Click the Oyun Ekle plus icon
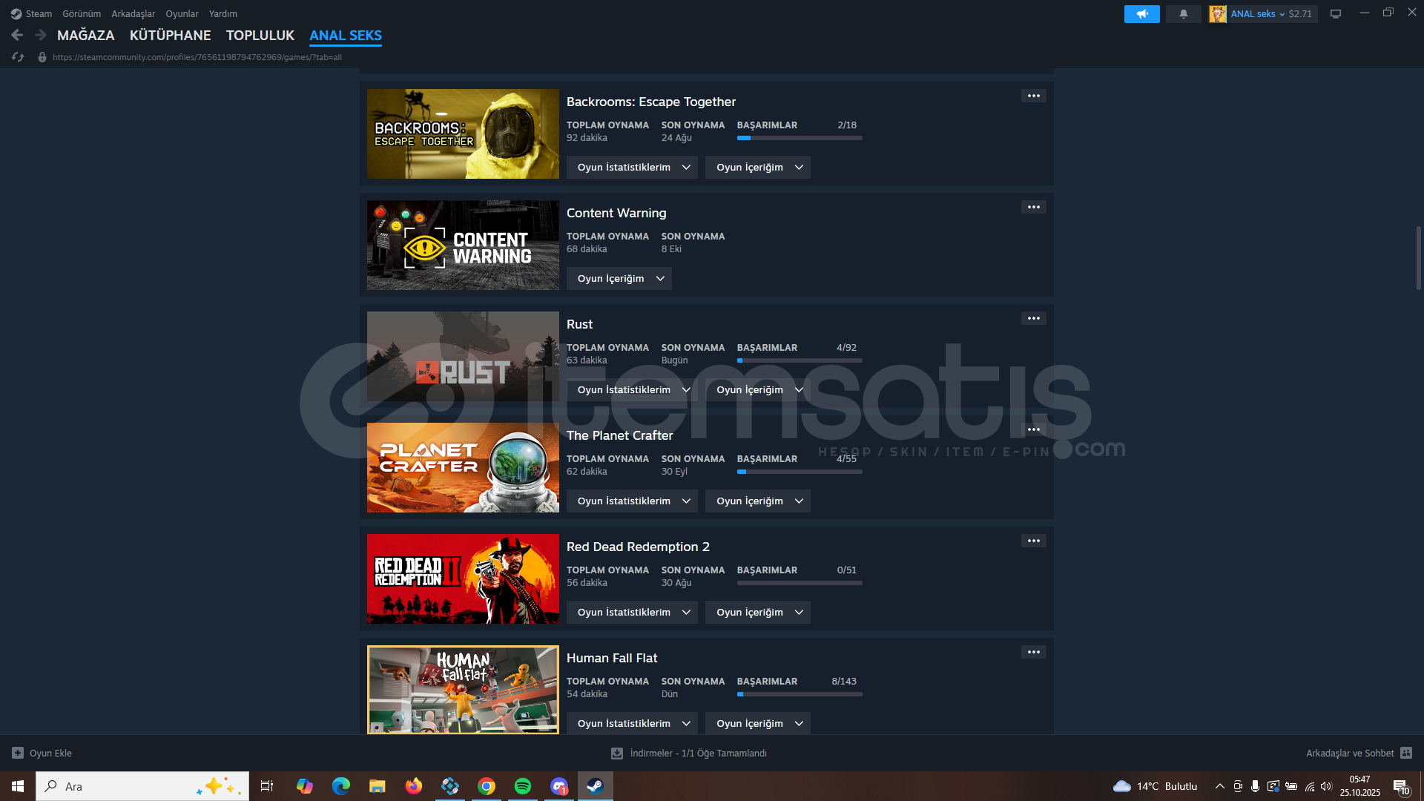The image size is (1424, 801). point(18,754)
